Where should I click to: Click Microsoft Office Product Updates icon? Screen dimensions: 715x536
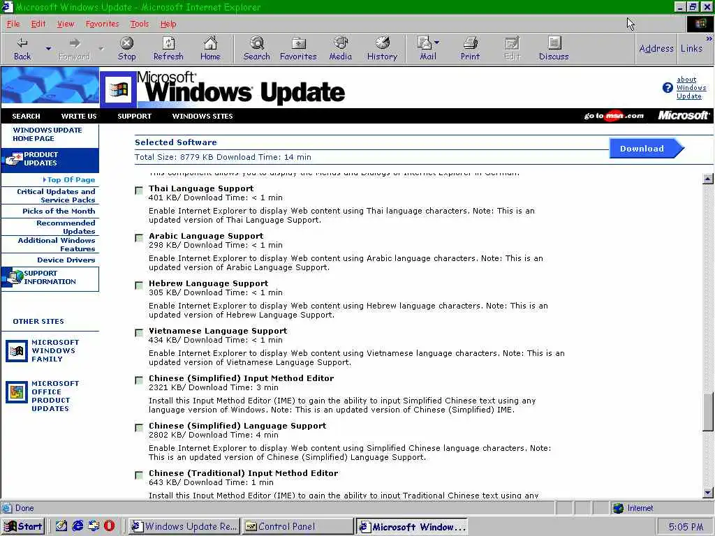pos(17,392)
